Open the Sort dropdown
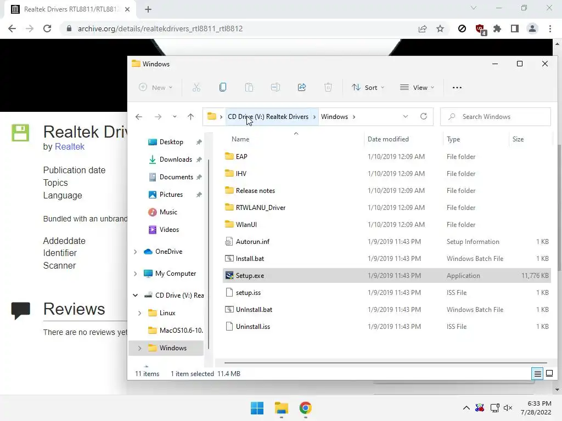 [x=368, y=87]
